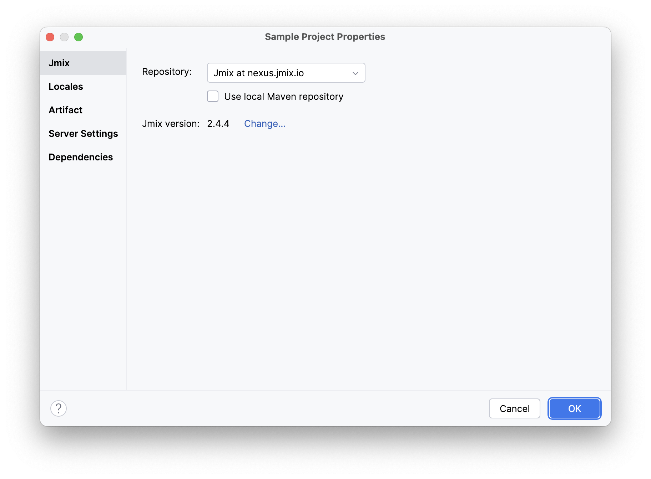Expand the repository dropdown chevron arrow
This screenshot has height=479, width=651.
coord(355,73)
